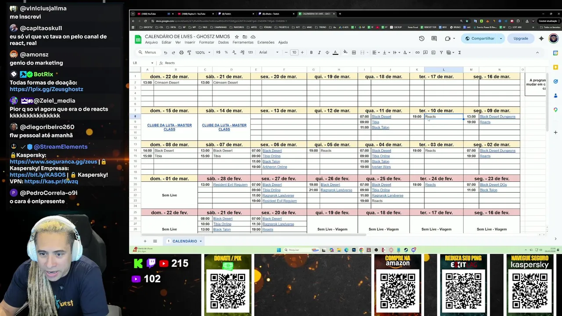Add a new sheet with plus

point(145,241)
